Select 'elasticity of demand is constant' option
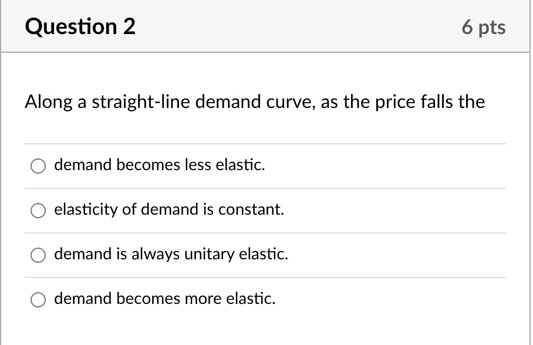The width and height of the screenshot is (533, 345). pos(38,210)
